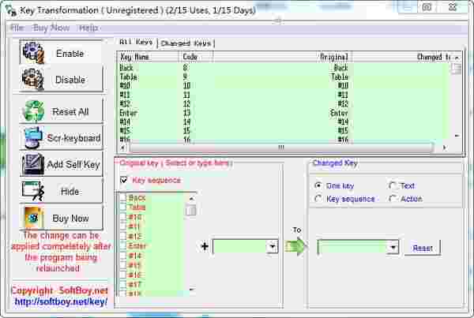The height and width of the screenshot is (318, 474).
Task: Select the Text radio button
Action: click(393, 186)
